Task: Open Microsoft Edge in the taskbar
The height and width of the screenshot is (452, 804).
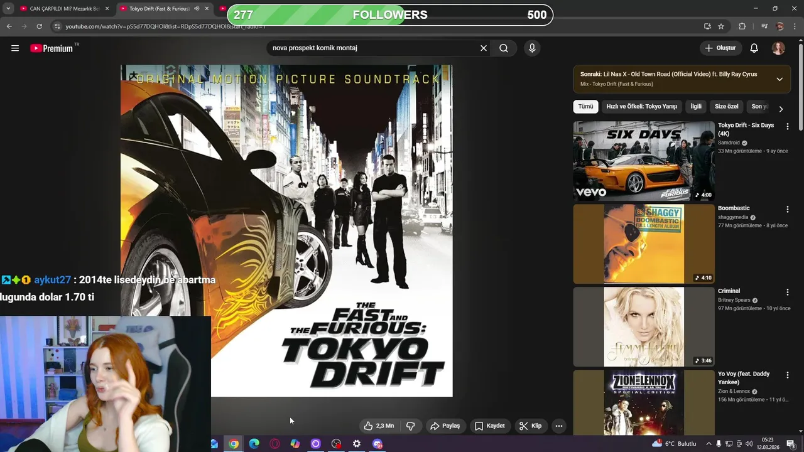Action: coord(254,444)
